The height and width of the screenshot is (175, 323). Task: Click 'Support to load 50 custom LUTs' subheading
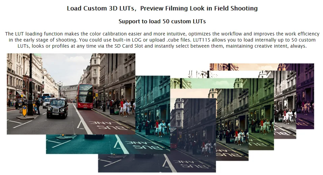[x=162, y=21]
